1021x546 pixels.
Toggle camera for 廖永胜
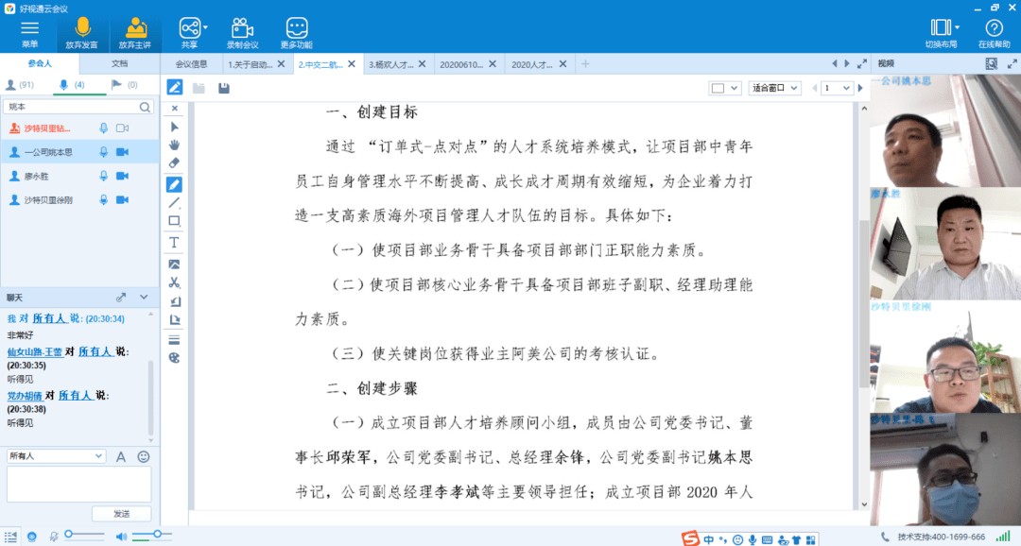[x=122, y=177]
